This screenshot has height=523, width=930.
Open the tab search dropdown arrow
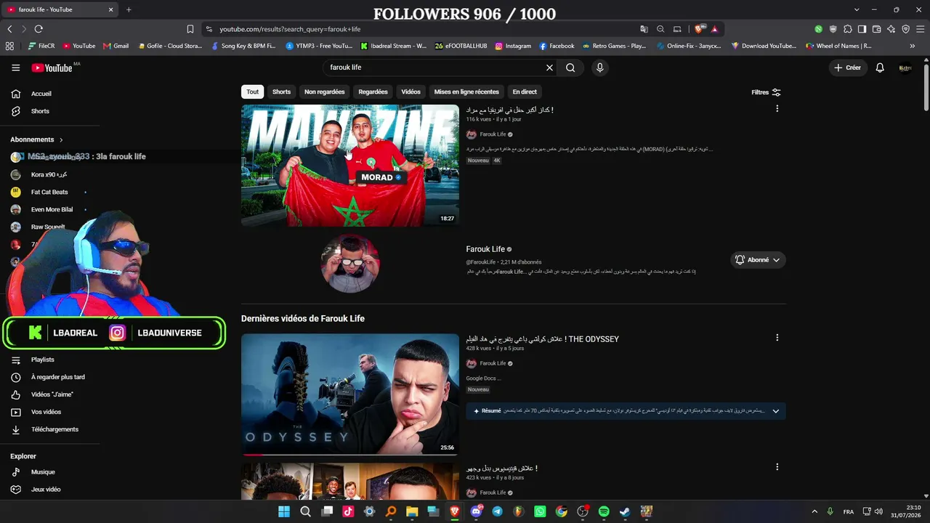click(857, 9)
